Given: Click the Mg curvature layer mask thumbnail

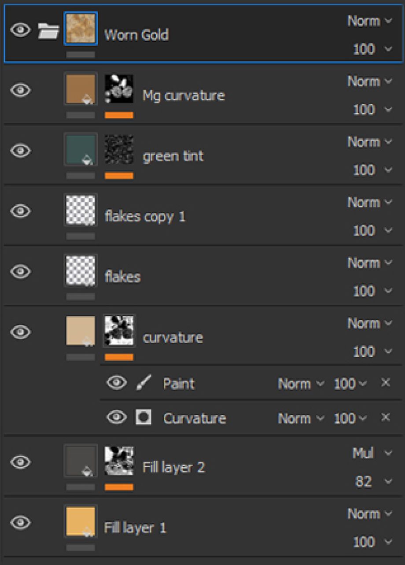Looking at the screenshot, I should pos(119,89).
